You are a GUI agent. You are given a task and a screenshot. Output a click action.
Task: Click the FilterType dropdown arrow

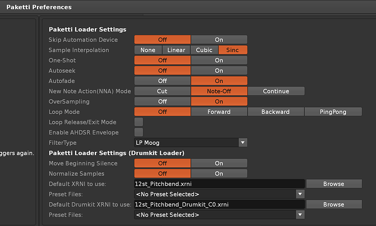[242, 143]
